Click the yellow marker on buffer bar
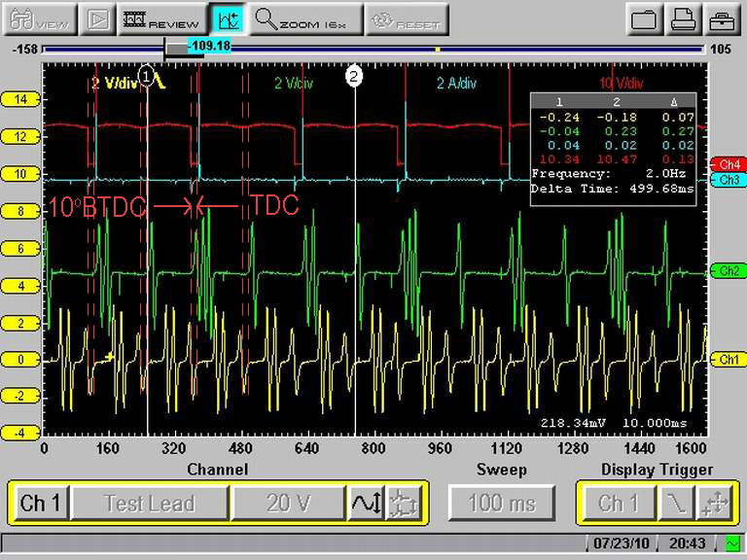Screen dimensions: 747x560 [438, 49]
